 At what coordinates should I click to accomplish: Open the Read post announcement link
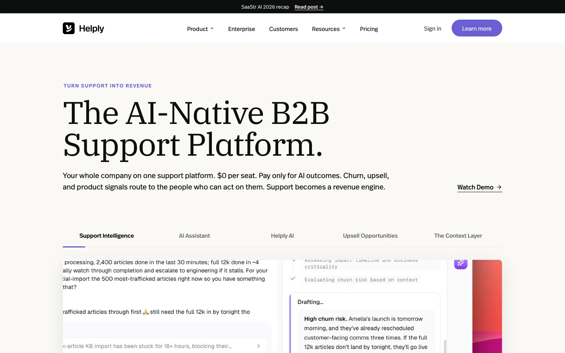point(309,7)
